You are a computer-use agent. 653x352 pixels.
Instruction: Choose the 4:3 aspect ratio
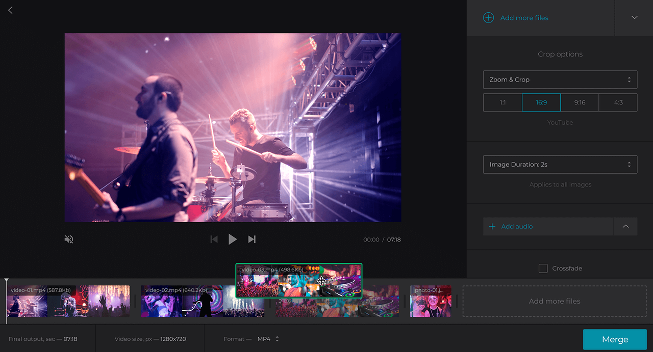coord(618,102)
